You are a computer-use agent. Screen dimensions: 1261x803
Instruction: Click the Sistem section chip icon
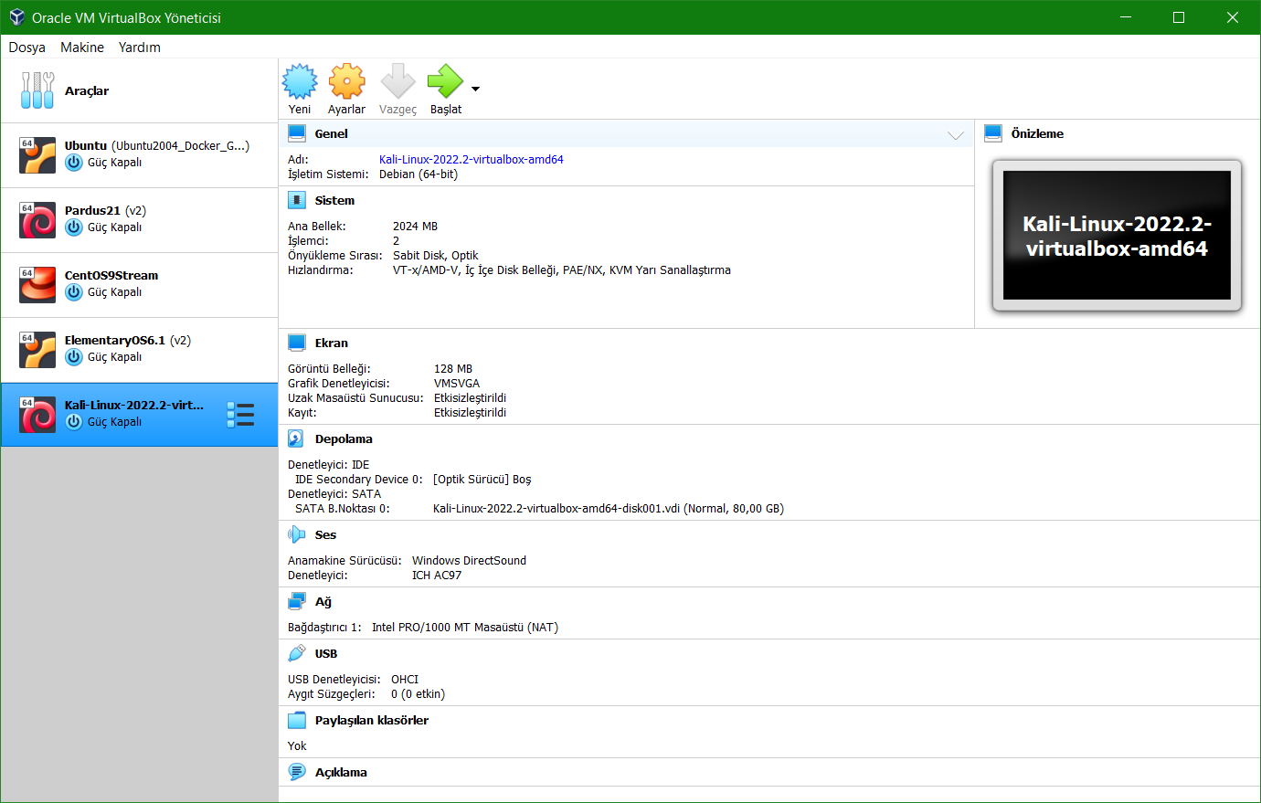(x=297, y=200)
